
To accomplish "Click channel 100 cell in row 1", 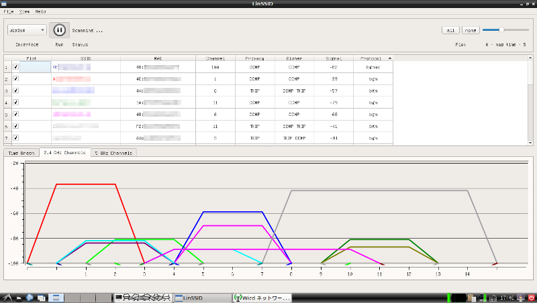I will pos(215,67).
